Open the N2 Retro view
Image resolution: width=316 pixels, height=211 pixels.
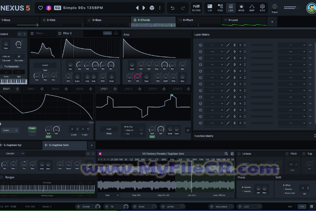(x=196, y=8)
